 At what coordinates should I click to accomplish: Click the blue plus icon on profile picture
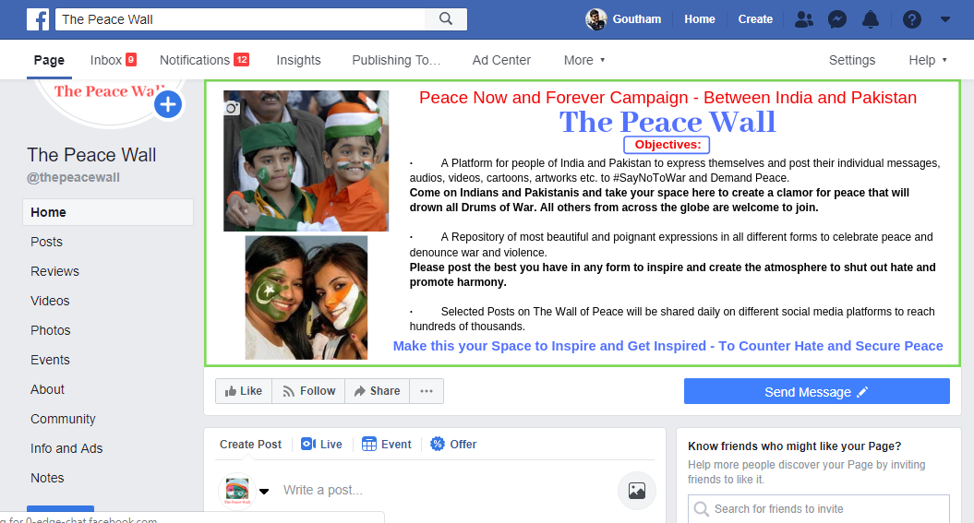point(168,105)
